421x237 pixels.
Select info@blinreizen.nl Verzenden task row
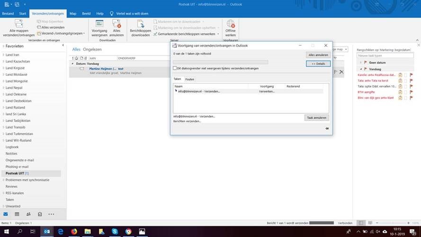pos(248,91)
